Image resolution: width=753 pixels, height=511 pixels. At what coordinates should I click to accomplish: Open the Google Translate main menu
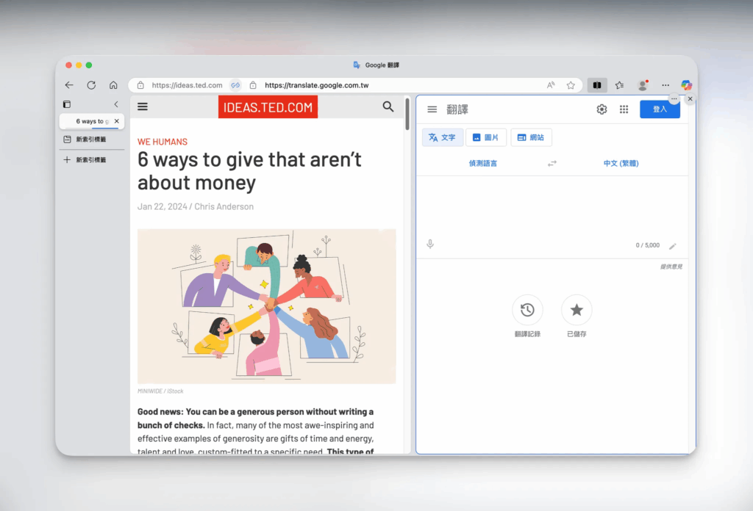coord(432,109)
